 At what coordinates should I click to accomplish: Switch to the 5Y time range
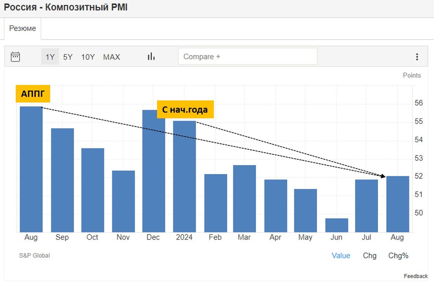[x=68, y=57]
